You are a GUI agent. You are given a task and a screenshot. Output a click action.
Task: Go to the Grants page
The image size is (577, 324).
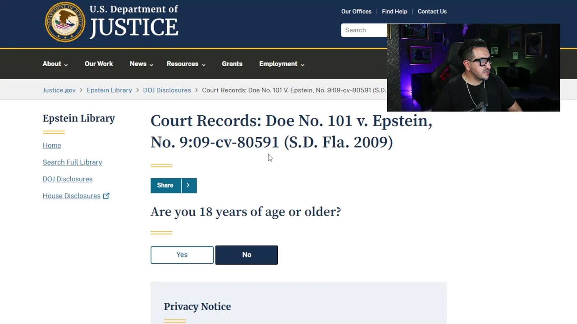pos(232,64)
